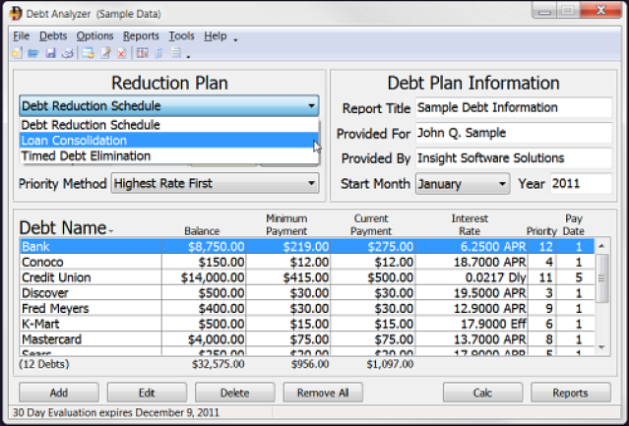
Task: Select the Mastercard debt row
Action: [x=307, y=339]
